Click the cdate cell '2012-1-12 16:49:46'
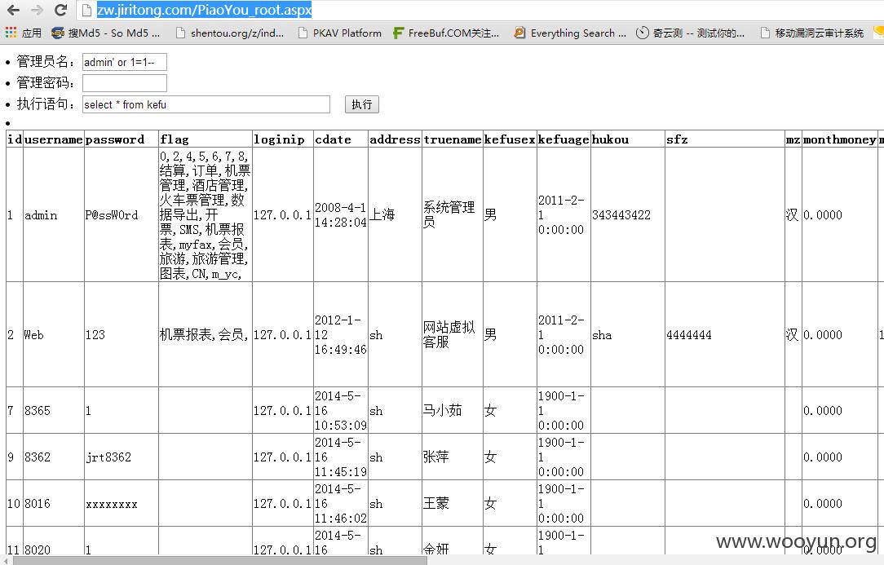The image size is (884, 565). 341,334
